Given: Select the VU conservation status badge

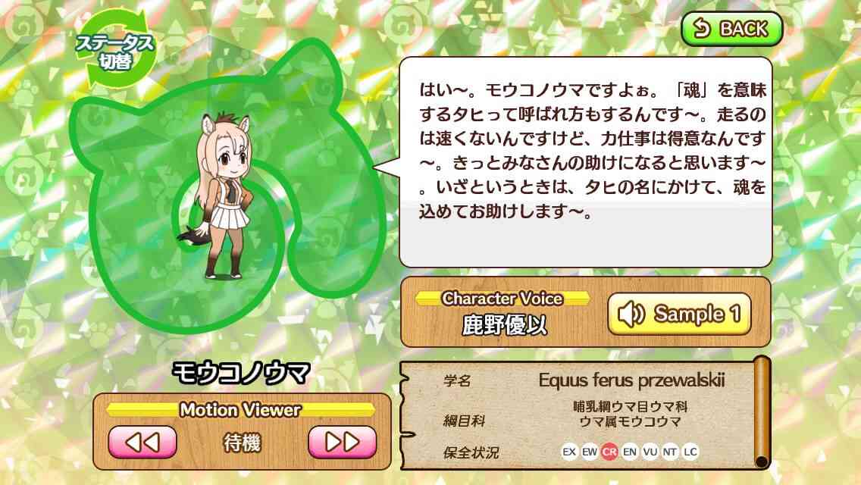Looking at the screenshot, I should tap(650, 452).
